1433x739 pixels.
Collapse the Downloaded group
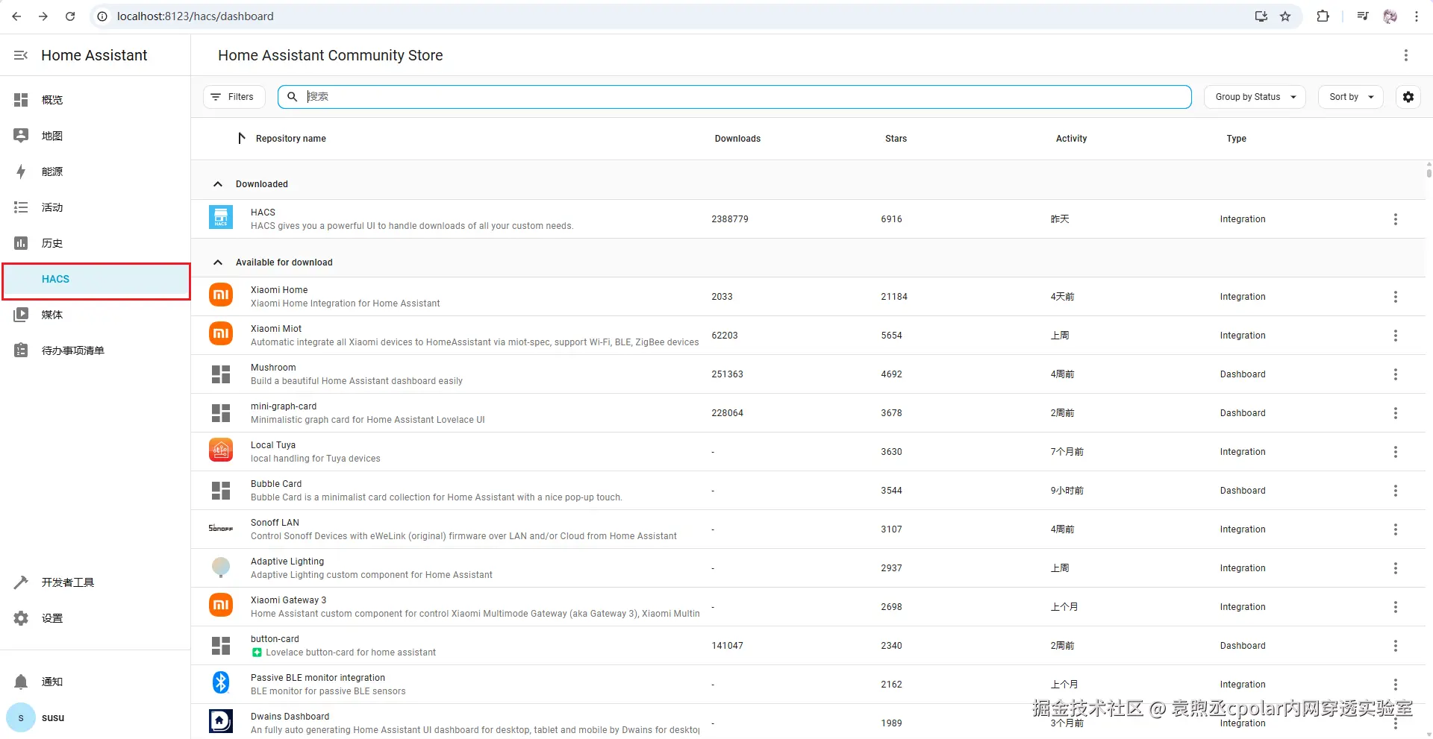click(218, 184)
